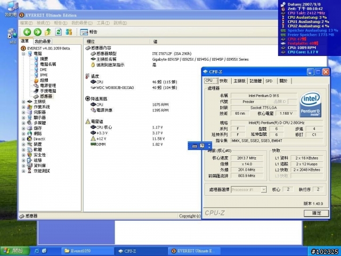Click the CPU 核心 voltage row
This screenshot has width=341, height=256.
(x=127, y=127)
